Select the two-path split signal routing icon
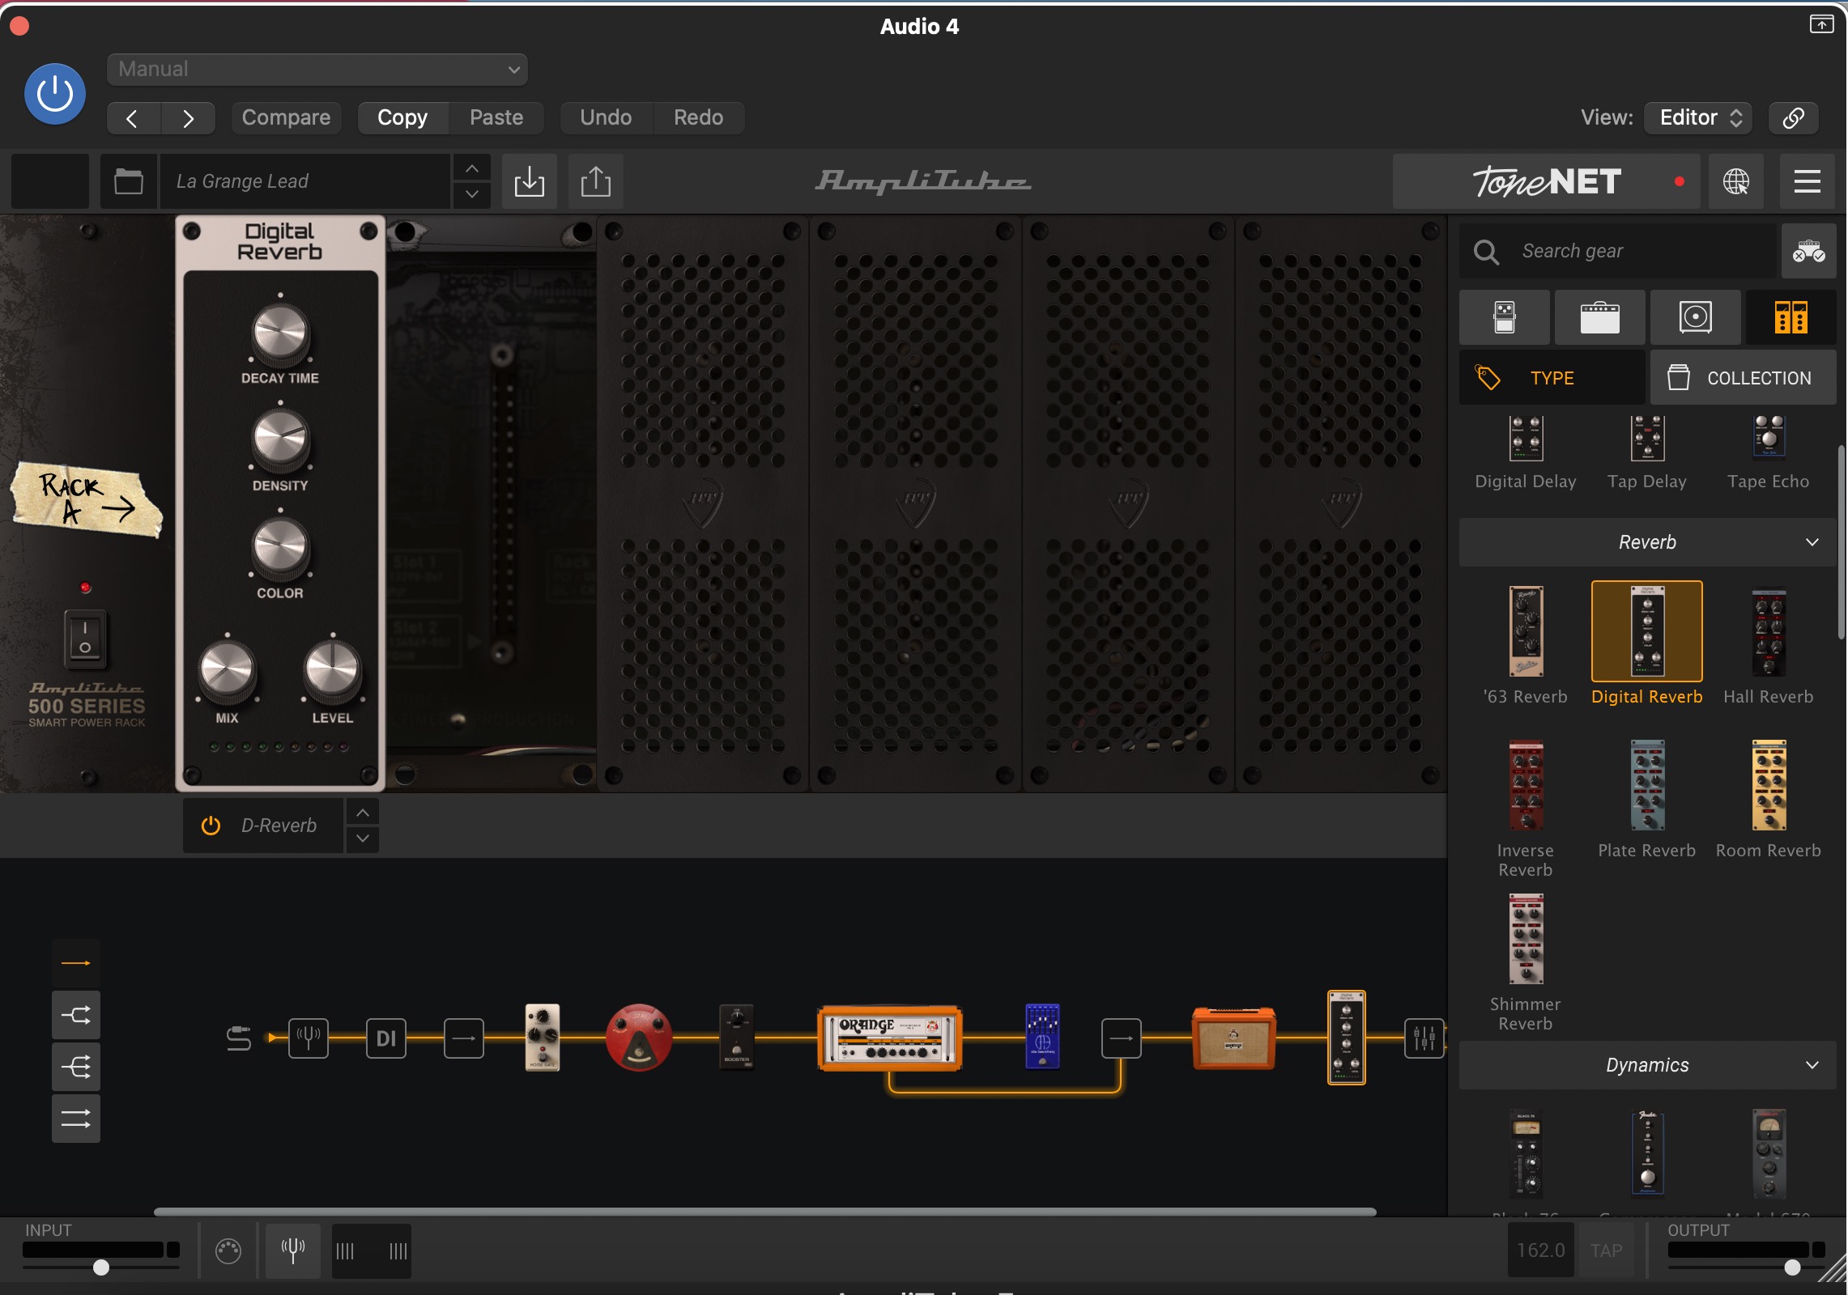Viewport: 1848px width, 1295px height. 76,1015
